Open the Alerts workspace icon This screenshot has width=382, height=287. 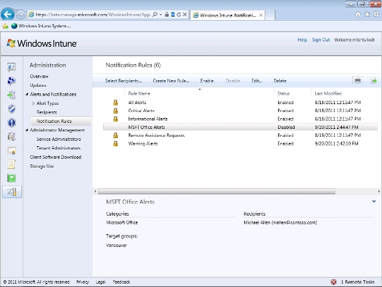(11, 123)
